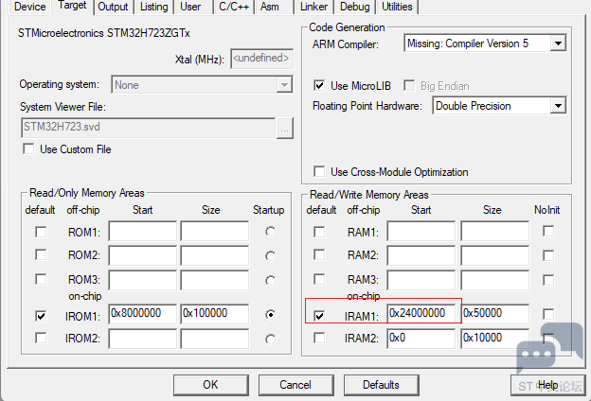The width and height of the screenshot is (591, 401).
Task: Select the IROM1 Startup radio button
Action: click(270, 314)
